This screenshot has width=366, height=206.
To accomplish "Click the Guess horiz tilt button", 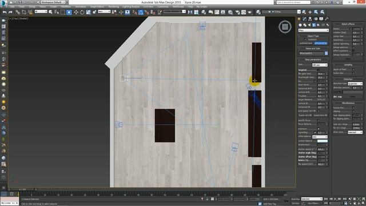I will pos(320,116).
